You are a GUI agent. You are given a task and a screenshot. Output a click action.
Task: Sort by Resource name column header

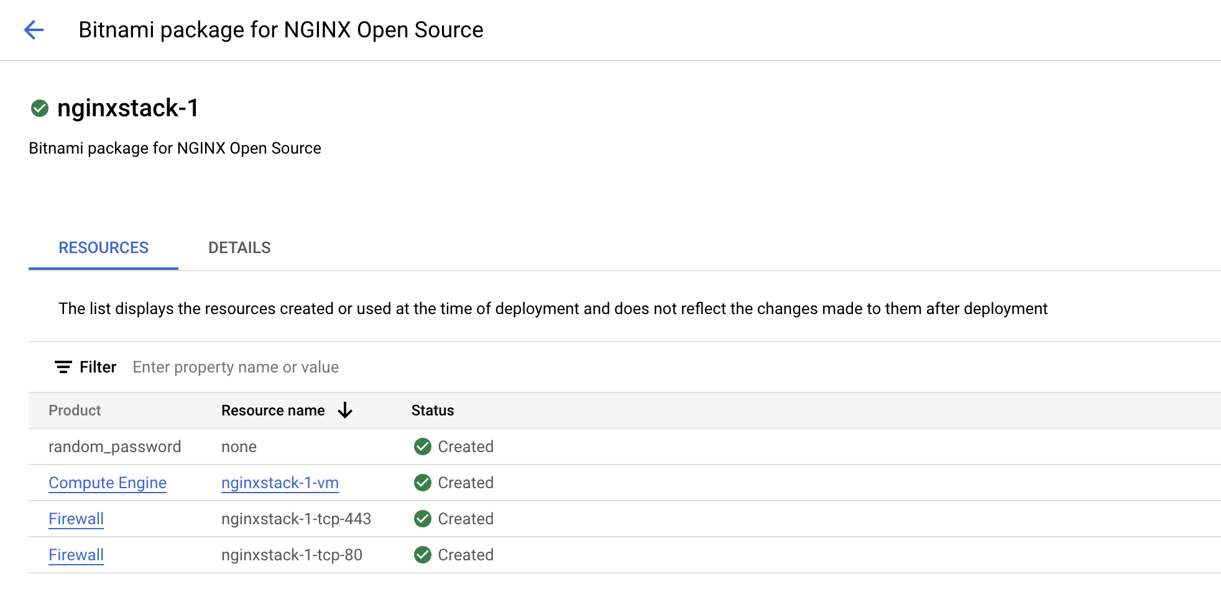click(x=273, y=410)
